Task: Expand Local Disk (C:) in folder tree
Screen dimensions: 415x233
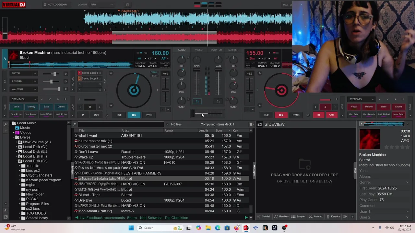Action: [17, 147]
